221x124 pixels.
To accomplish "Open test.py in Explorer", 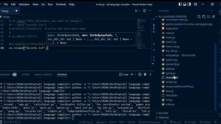I will pyautogui.click(x=170, y=91).
